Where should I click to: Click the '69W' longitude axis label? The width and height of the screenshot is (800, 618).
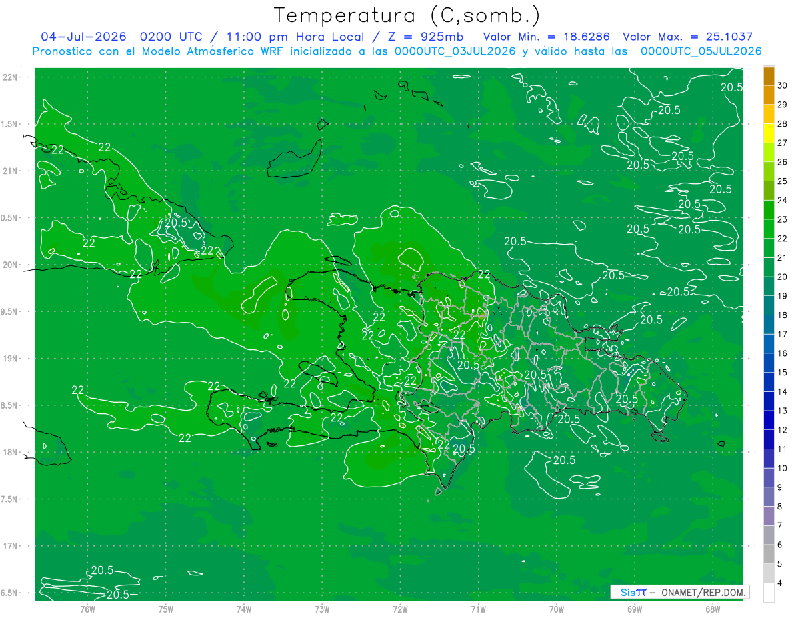click(x=635, y=609)
